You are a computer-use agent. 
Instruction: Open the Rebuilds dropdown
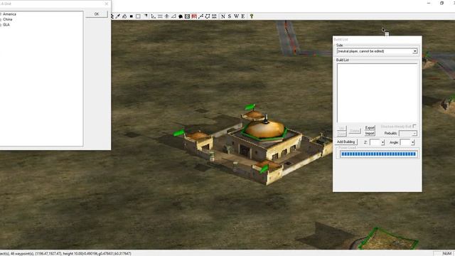(x=414, y=133)
